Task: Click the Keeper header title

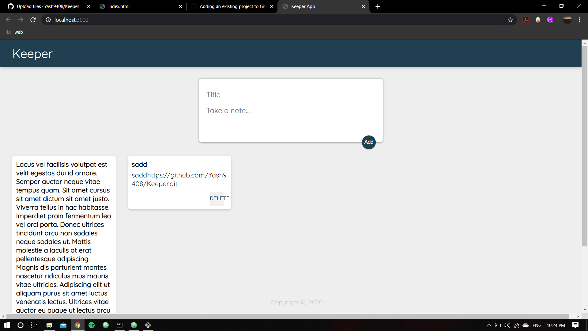Action: pyautogui.click(x=32, y=54)
